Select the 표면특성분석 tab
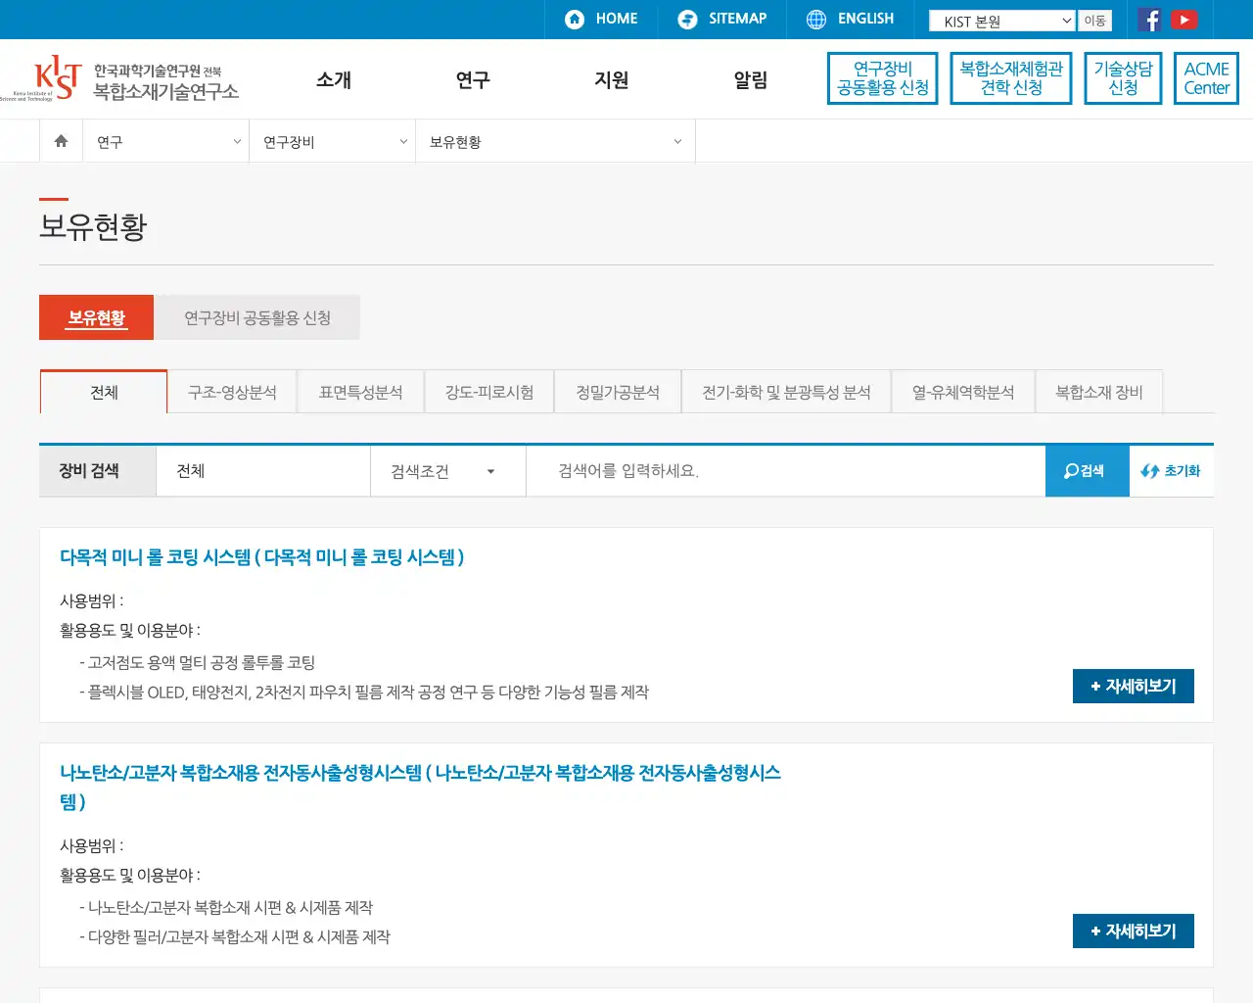The width and height of the screenshot is (1253, 1003). coord(360,392)
